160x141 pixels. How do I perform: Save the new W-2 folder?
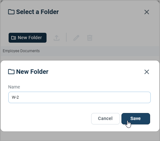(x=136, y=119)
